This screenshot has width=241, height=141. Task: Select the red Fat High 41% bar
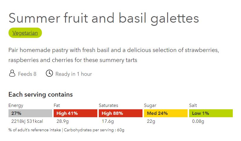pos(75,113)
